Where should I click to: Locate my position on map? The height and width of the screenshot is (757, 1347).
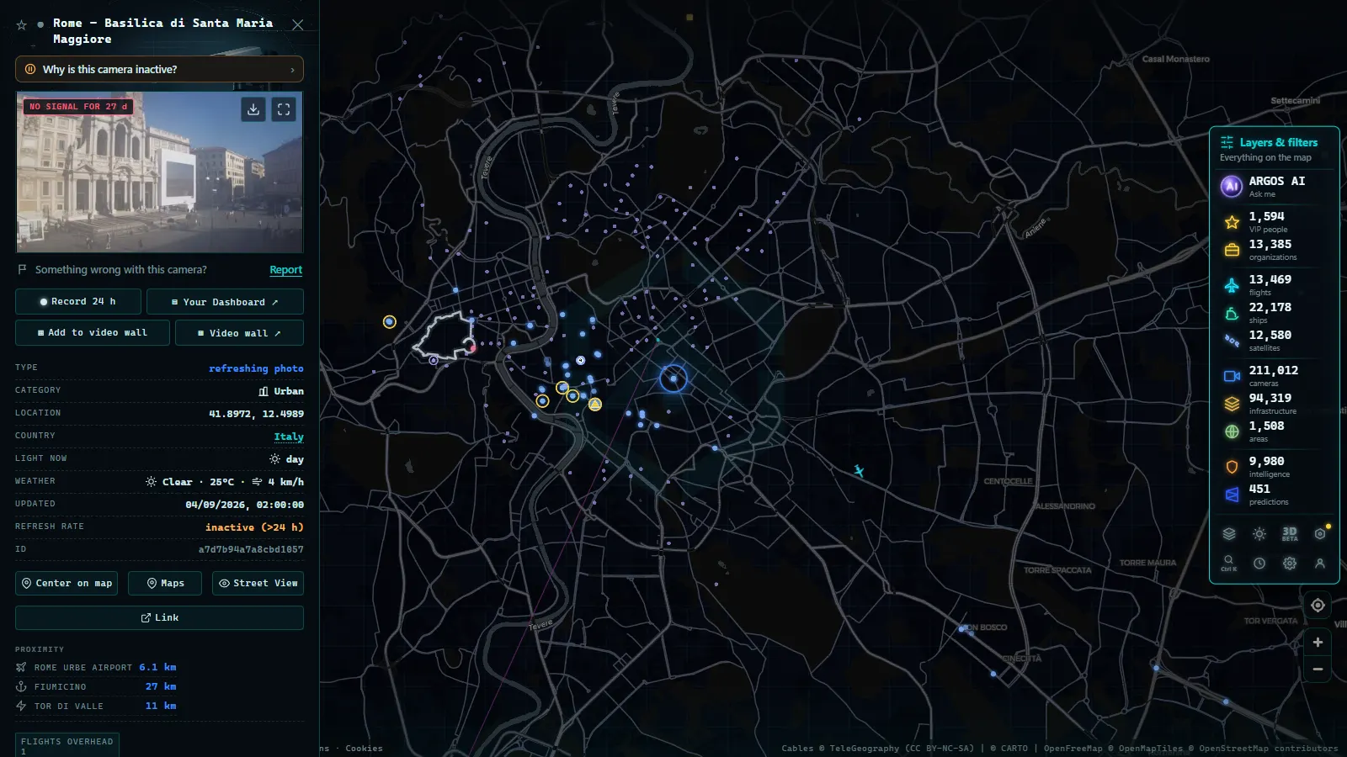(x=1318, y=606)
